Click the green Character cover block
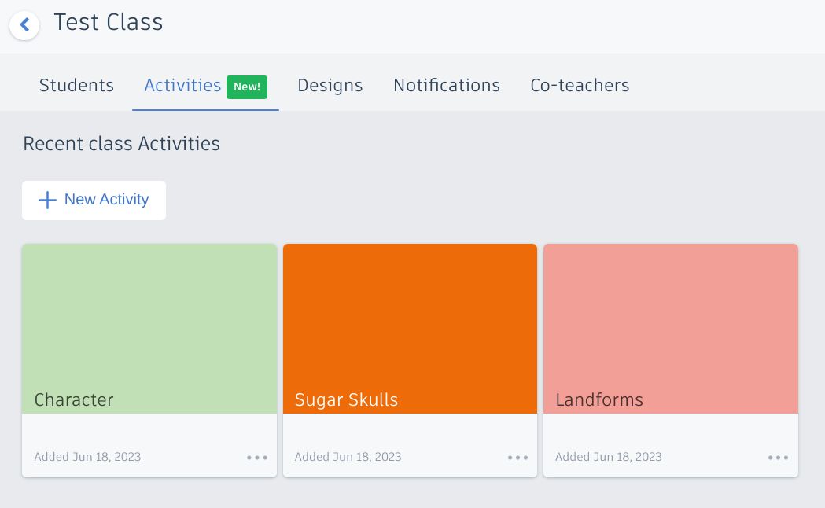The height and width of the screenshot is (508, 825). tap(149, 322)
